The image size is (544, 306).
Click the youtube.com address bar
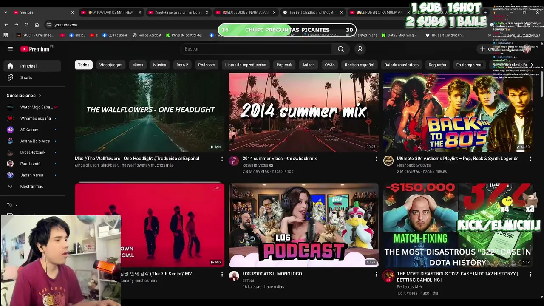click(x=65, y=25)
